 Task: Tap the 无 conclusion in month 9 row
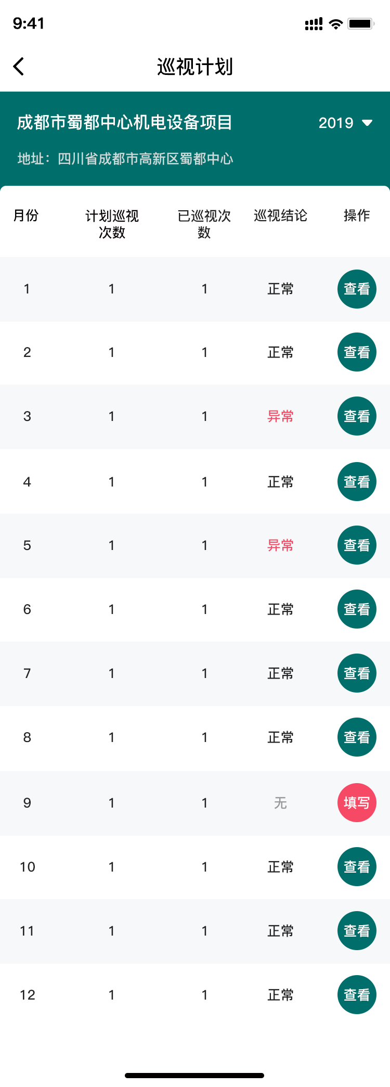click(x=280, y=803)
